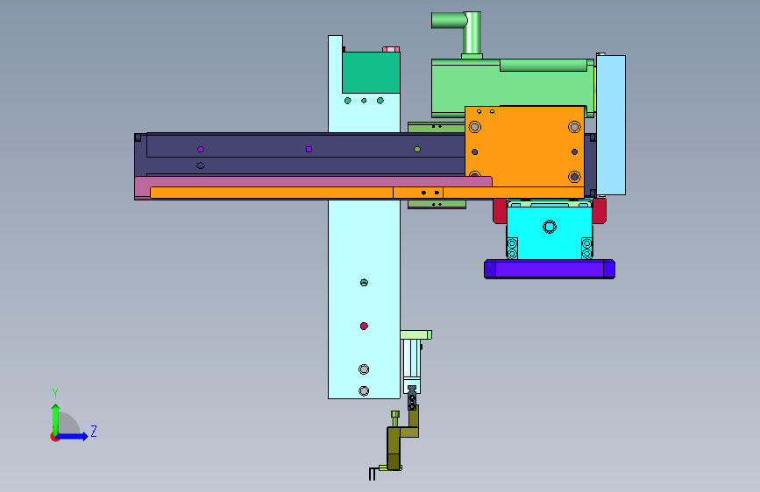Click the 'Y' axis label
Screen dimensions: 760x492
pos(55,393)
